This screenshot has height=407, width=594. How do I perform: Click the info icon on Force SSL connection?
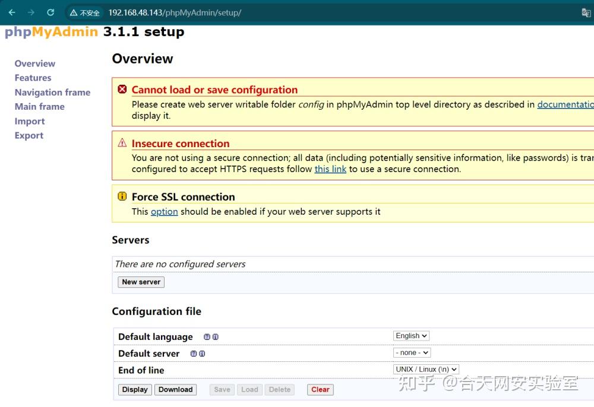coord(122,196)
